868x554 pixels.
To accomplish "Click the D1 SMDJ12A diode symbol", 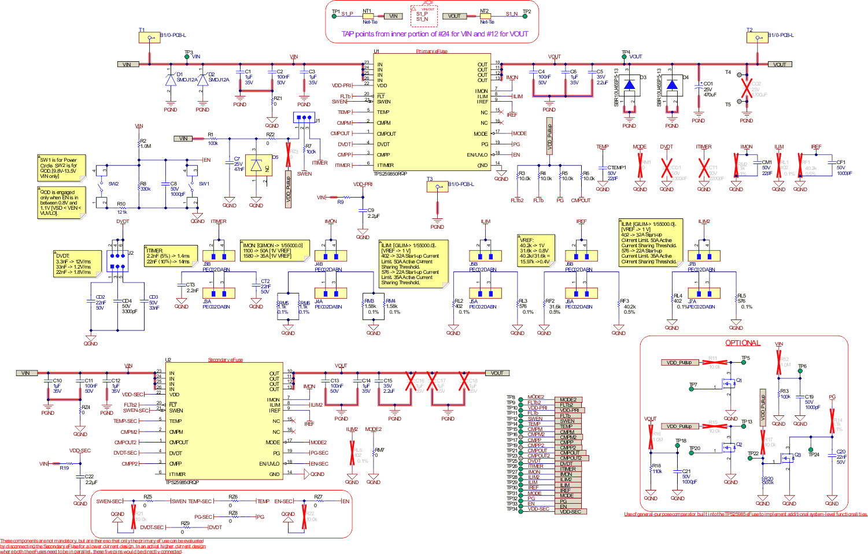I will (x=170, y=79).
